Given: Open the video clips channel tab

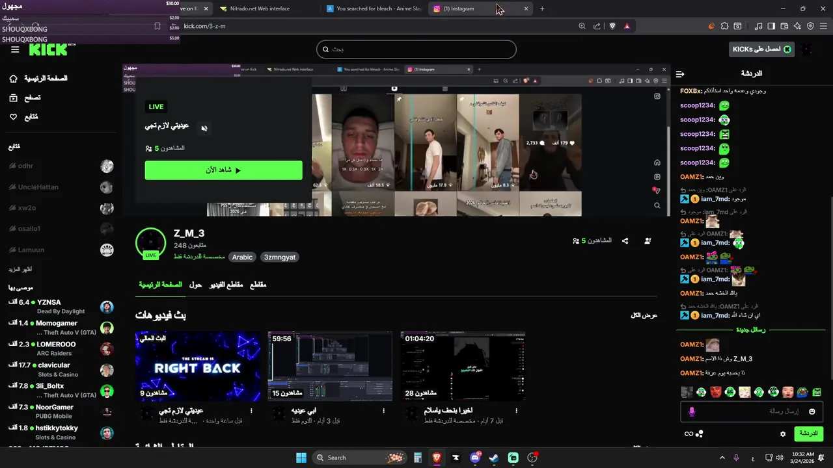Looking at the screenshot, I should [x=226, y=285].
